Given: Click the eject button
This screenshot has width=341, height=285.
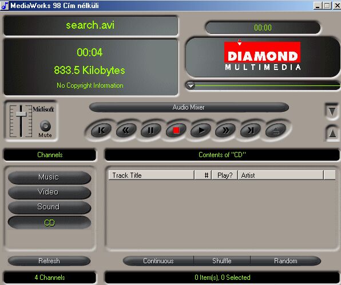Looking at the screenshot, I should coord(276,130).
